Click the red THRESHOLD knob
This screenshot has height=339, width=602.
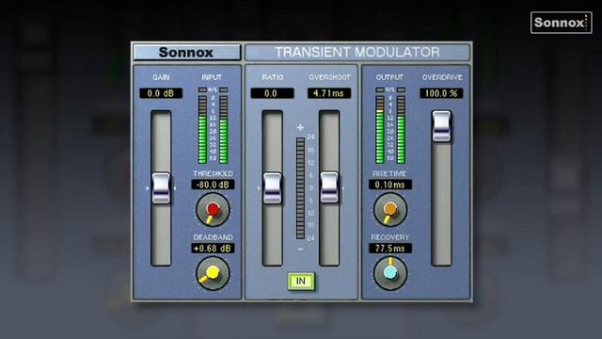[214, 210]
